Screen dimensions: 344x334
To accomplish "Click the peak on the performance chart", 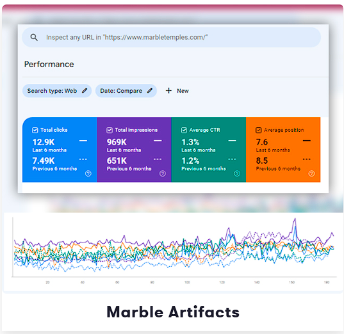I will [295, 219].
